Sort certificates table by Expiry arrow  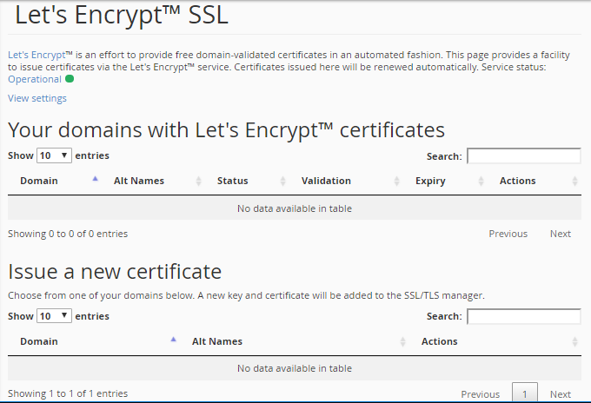click(481, 181)
